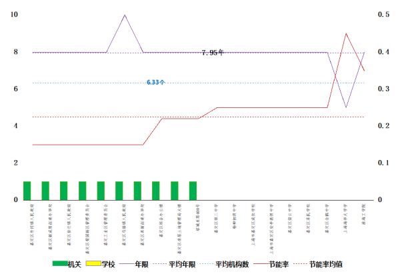Click the red line's highest peak

[x=345, y=33]
